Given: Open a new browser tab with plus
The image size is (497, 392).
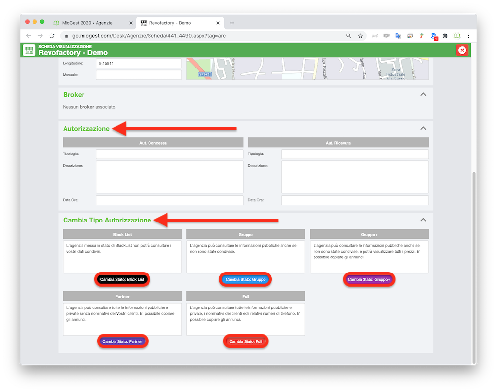Looking at the screenshot, I should point(232,23).
